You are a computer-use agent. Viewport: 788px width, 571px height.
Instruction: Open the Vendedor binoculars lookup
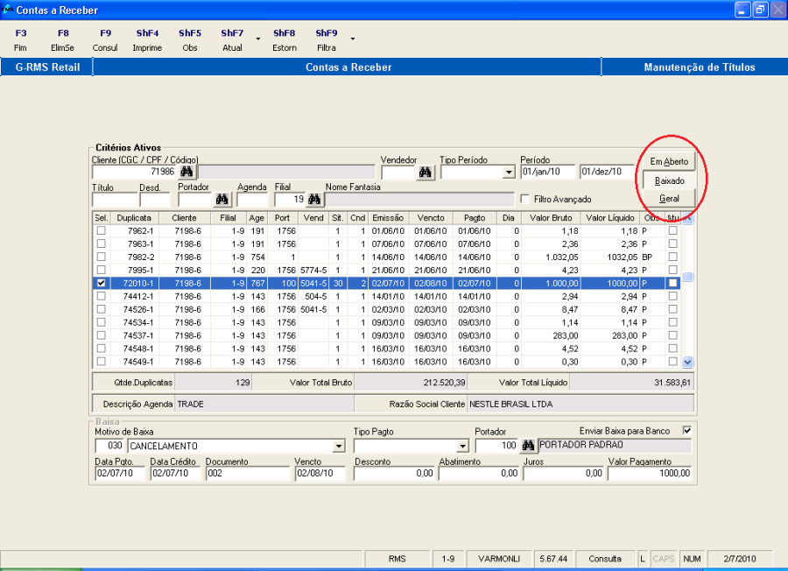click(426, 173)
